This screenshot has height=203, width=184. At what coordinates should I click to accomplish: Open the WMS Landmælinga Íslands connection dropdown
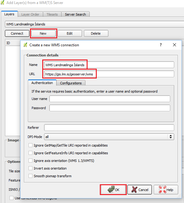pyautogui.click(x=92, y=24)
